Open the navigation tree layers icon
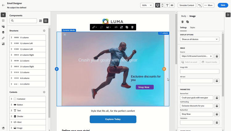The height and width of the screenshot is (131, 231). 3,32
